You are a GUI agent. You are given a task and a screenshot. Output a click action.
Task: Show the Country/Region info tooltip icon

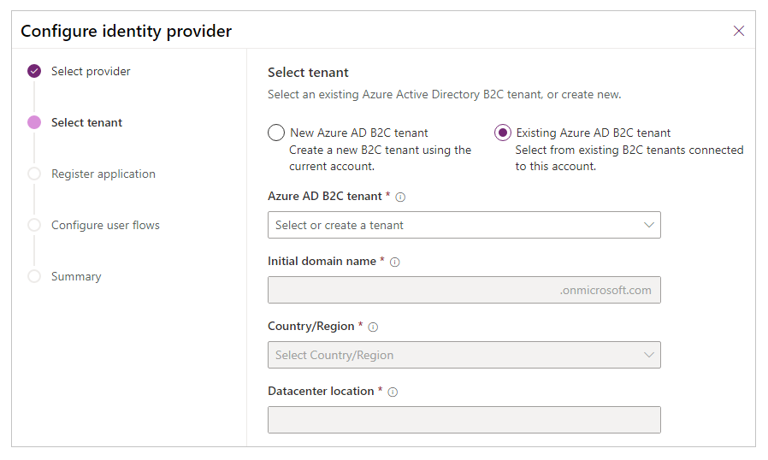(x=373, y=327)
